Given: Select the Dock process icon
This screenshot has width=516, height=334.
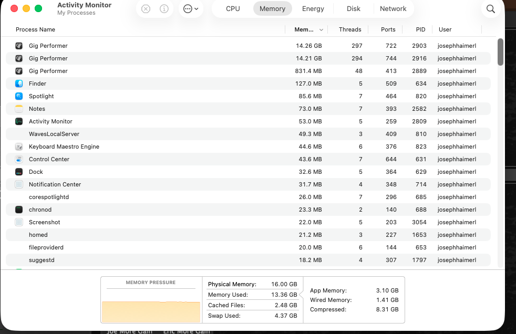Looking at the screenshot, I should point(19,172).
